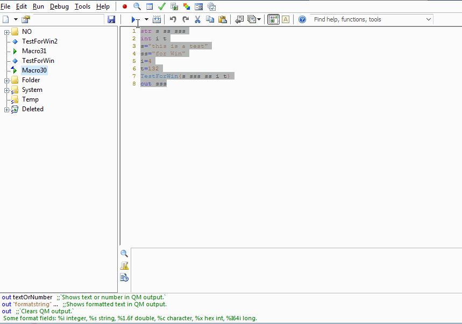The height and width of the screenshot is (324, 462).
Task: Click the icon with number labels beside the checkmark
Action: coord(174,6)
